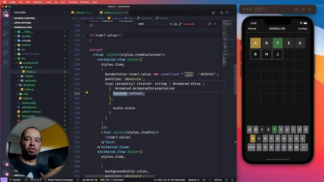Open the Extensions view
The image size is (324, 182).
(x=6, y=53)
